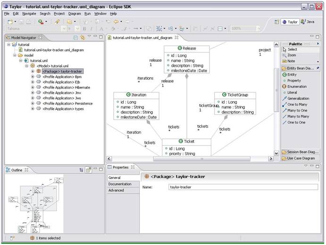Image resolution: width=326 pixels, height=245 pixels.
Task: Switch to the Documentation properties tab
Action: pyautogui.click(x=120, y=184)
